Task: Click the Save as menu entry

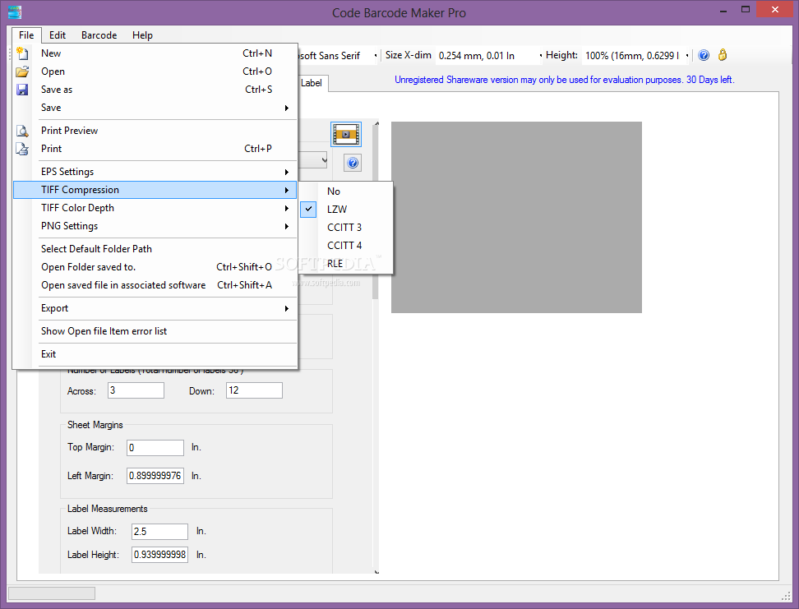Action: 155,90
